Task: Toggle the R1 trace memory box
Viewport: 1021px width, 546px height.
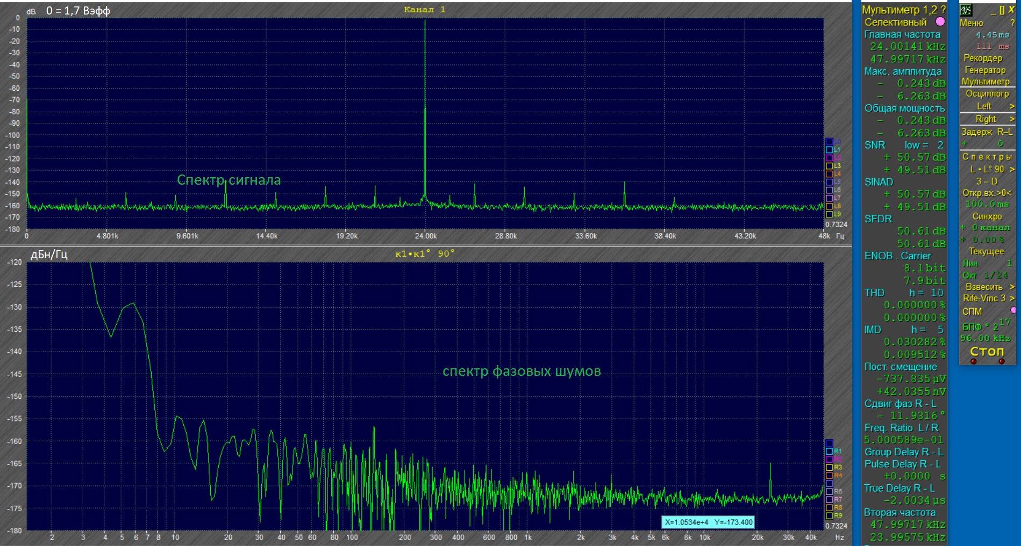Action: point(829,452)
